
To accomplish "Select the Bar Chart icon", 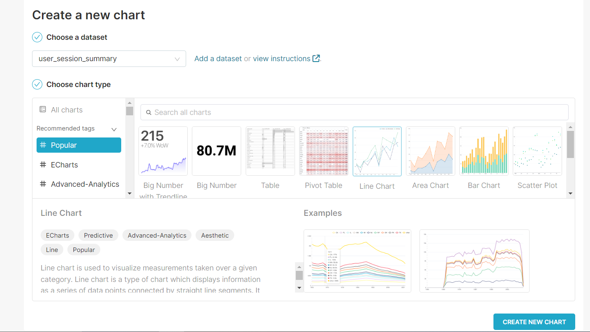I will [x=484, y=151].
